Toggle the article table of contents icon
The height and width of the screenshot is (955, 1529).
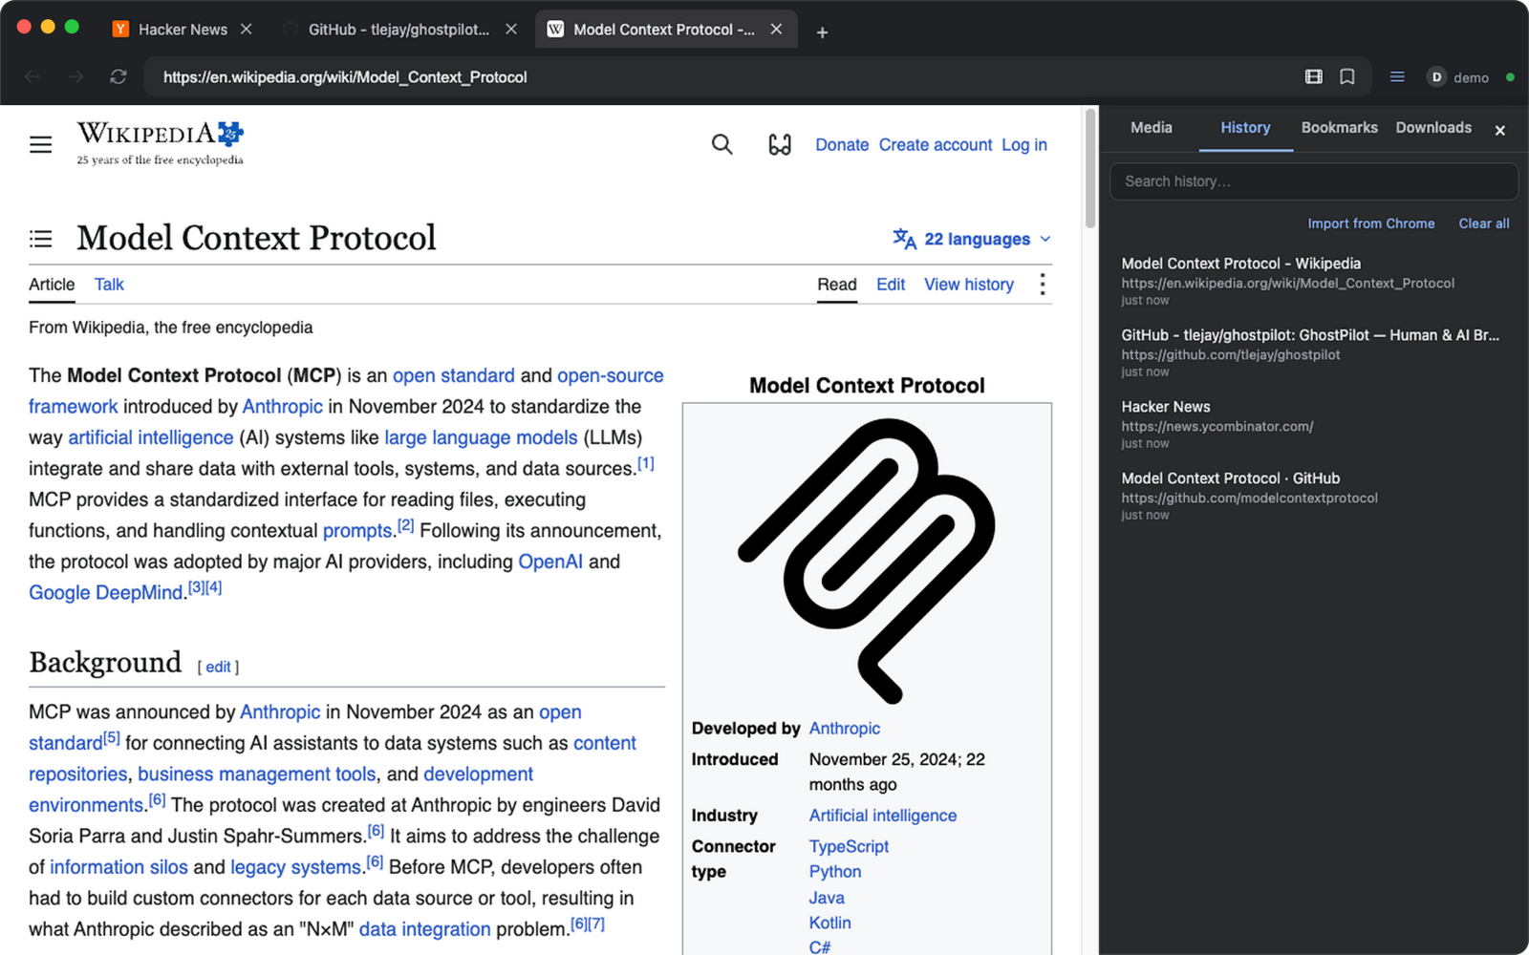[40, 239]
